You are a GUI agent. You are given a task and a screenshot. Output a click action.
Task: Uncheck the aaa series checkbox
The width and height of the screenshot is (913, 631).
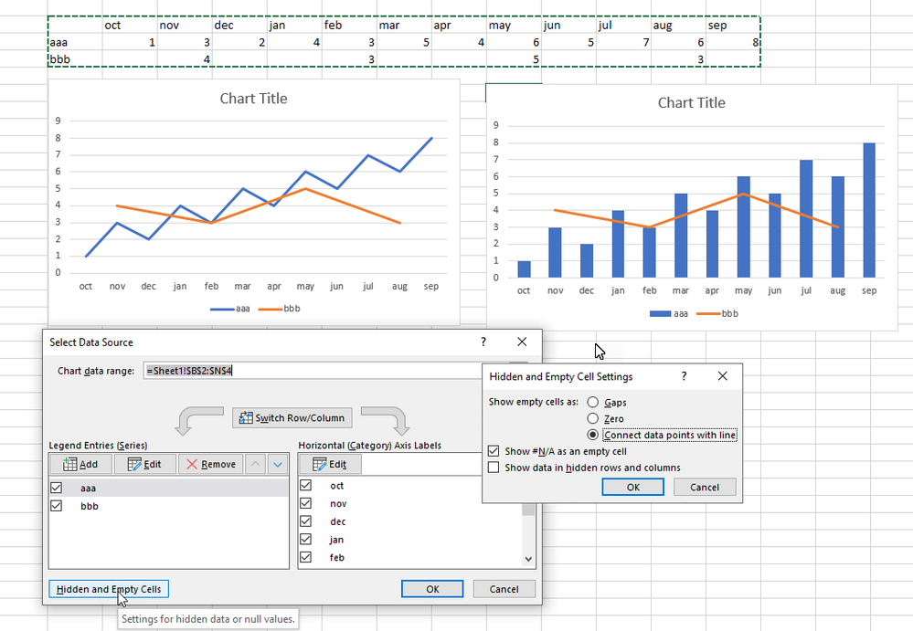57,488
